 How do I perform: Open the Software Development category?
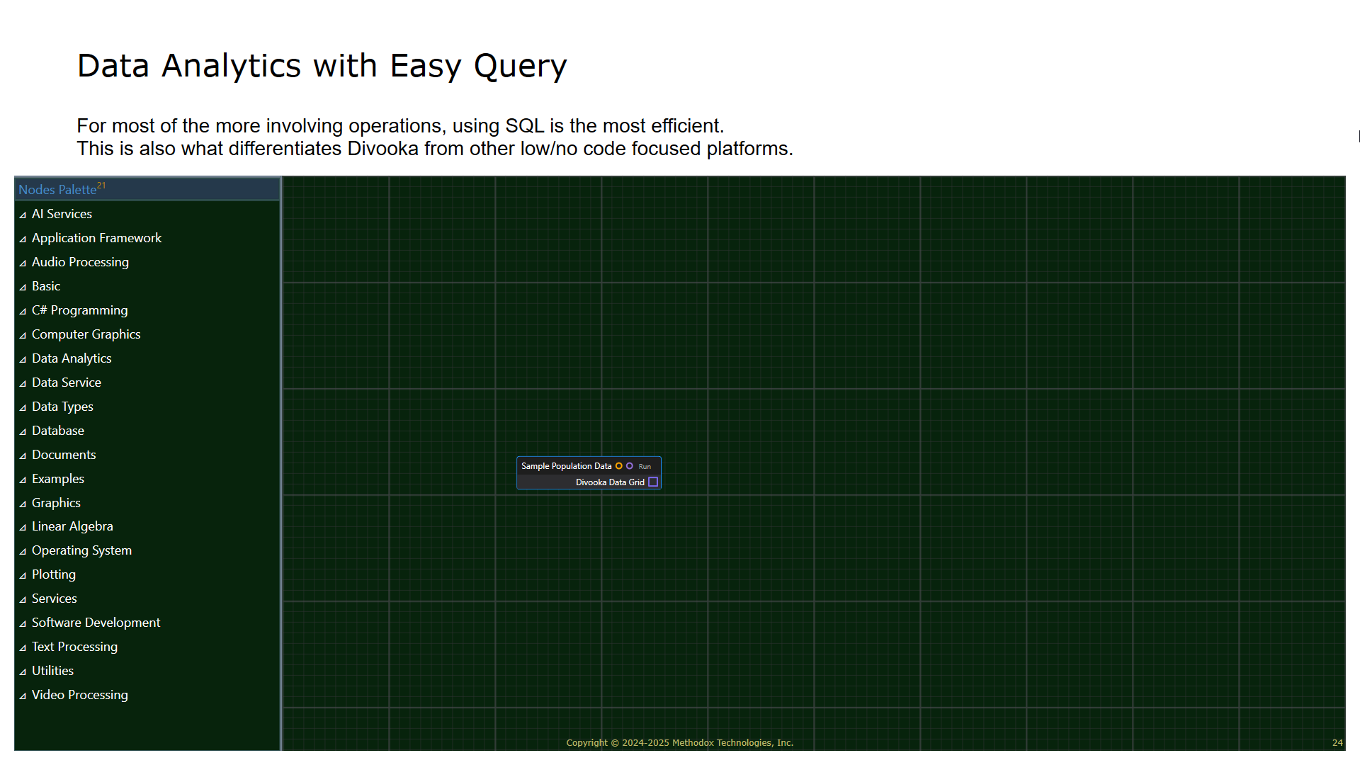pyautogui.click(x=96, y=623)
